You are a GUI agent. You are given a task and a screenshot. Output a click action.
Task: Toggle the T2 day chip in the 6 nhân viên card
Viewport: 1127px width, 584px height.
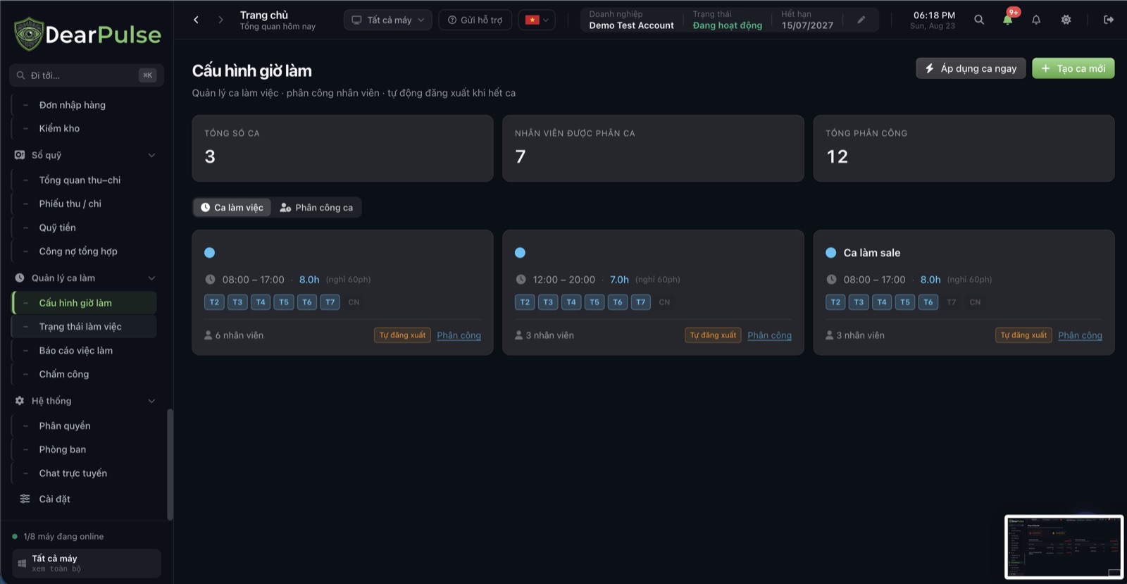pyautogui.click(x=214, y=302)
